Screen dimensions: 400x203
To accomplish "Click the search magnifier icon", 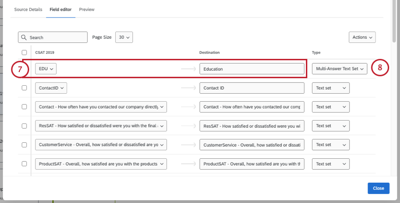I will (24, 37).
